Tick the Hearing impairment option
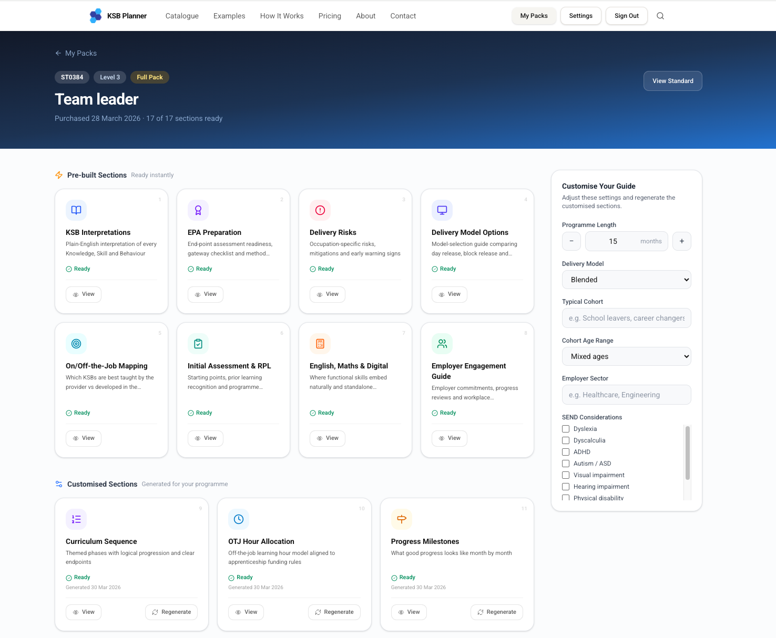Image resolution: width=776 pixels, height=638 pixels. pos(565,487)
